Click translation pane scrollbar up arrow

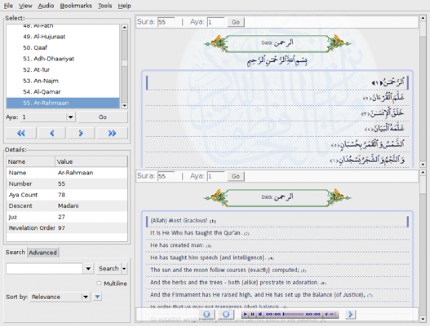[423, 172]
